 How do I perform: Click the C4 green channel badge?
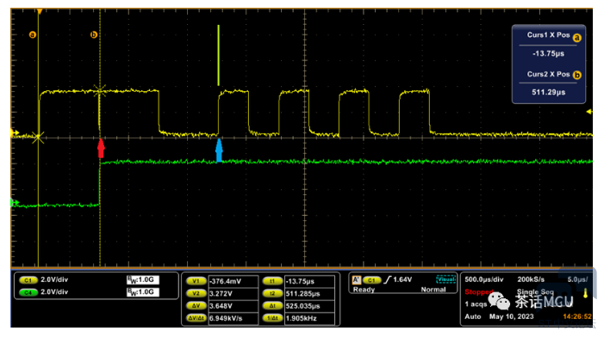(28, 292)
